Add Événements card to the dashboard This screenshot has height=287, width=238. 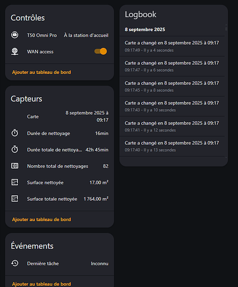tap(41, 284)
